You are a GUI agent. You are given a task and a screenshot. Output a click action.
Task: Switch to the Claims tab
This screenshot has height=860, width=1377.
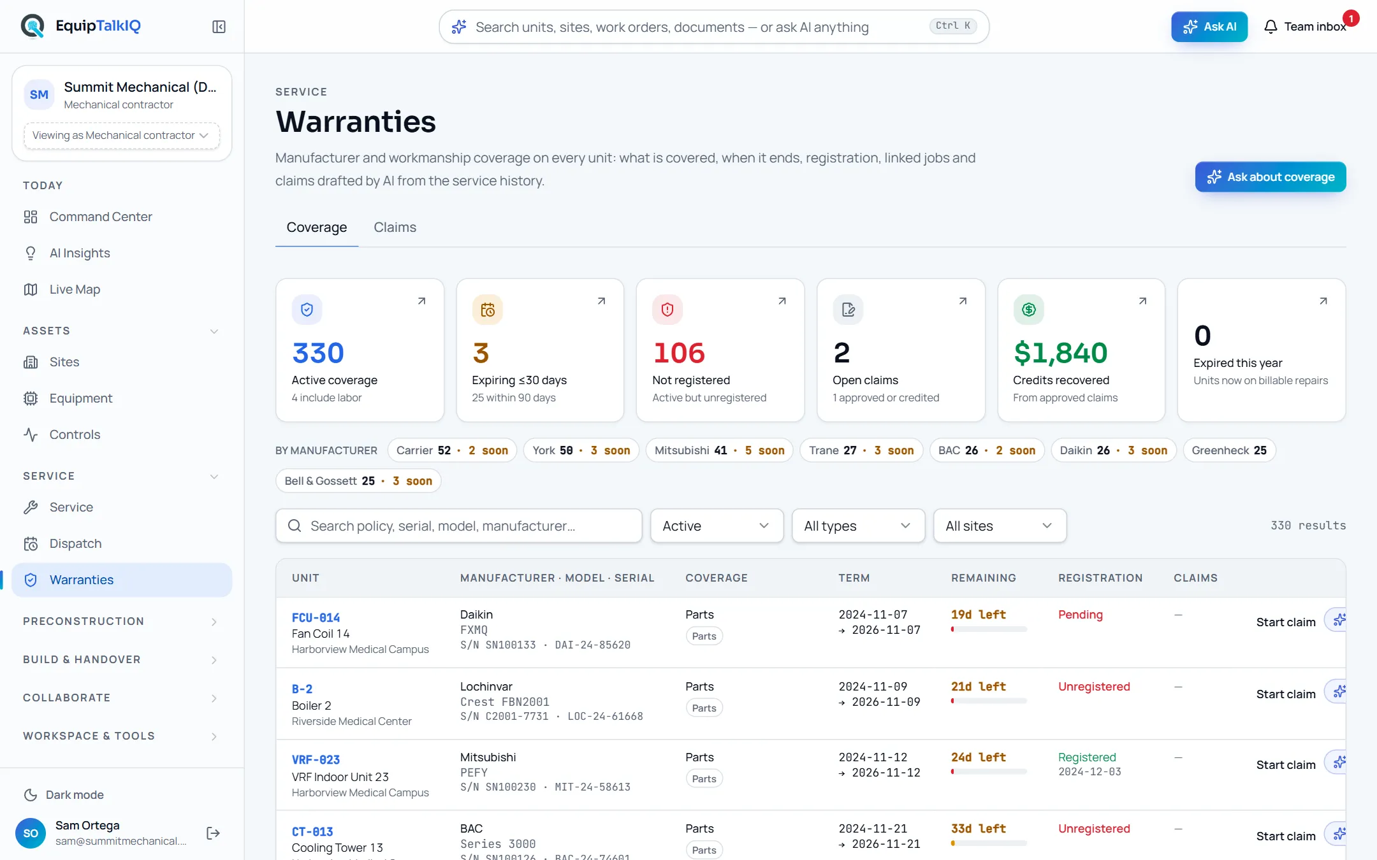(x=395, y=227)
